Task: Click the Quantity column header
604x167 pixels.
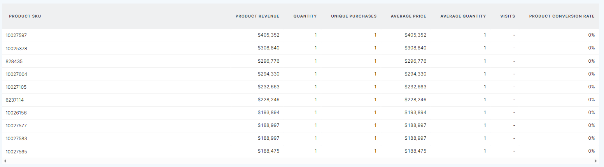Action: pos(305,16)
